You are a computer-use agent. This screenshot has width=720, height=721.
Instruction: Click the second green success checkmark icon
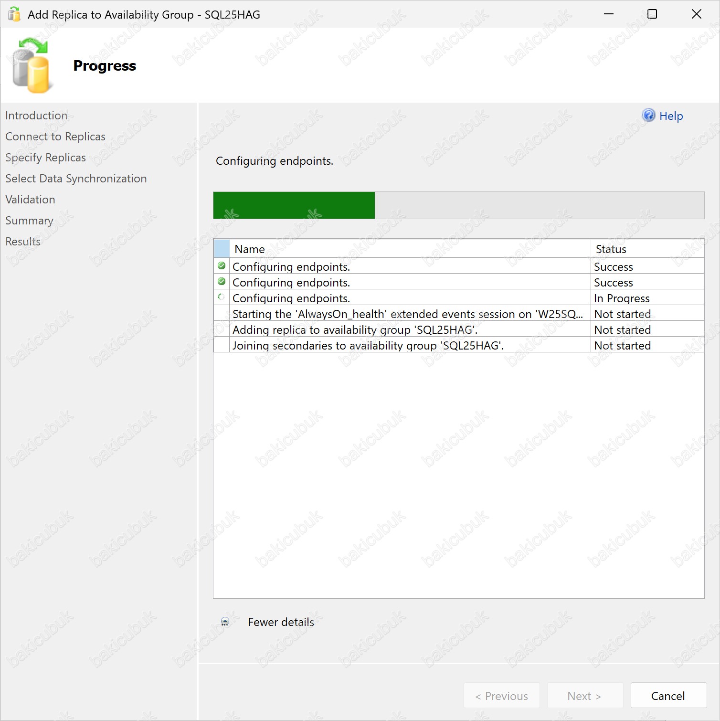tap(222, 282)
